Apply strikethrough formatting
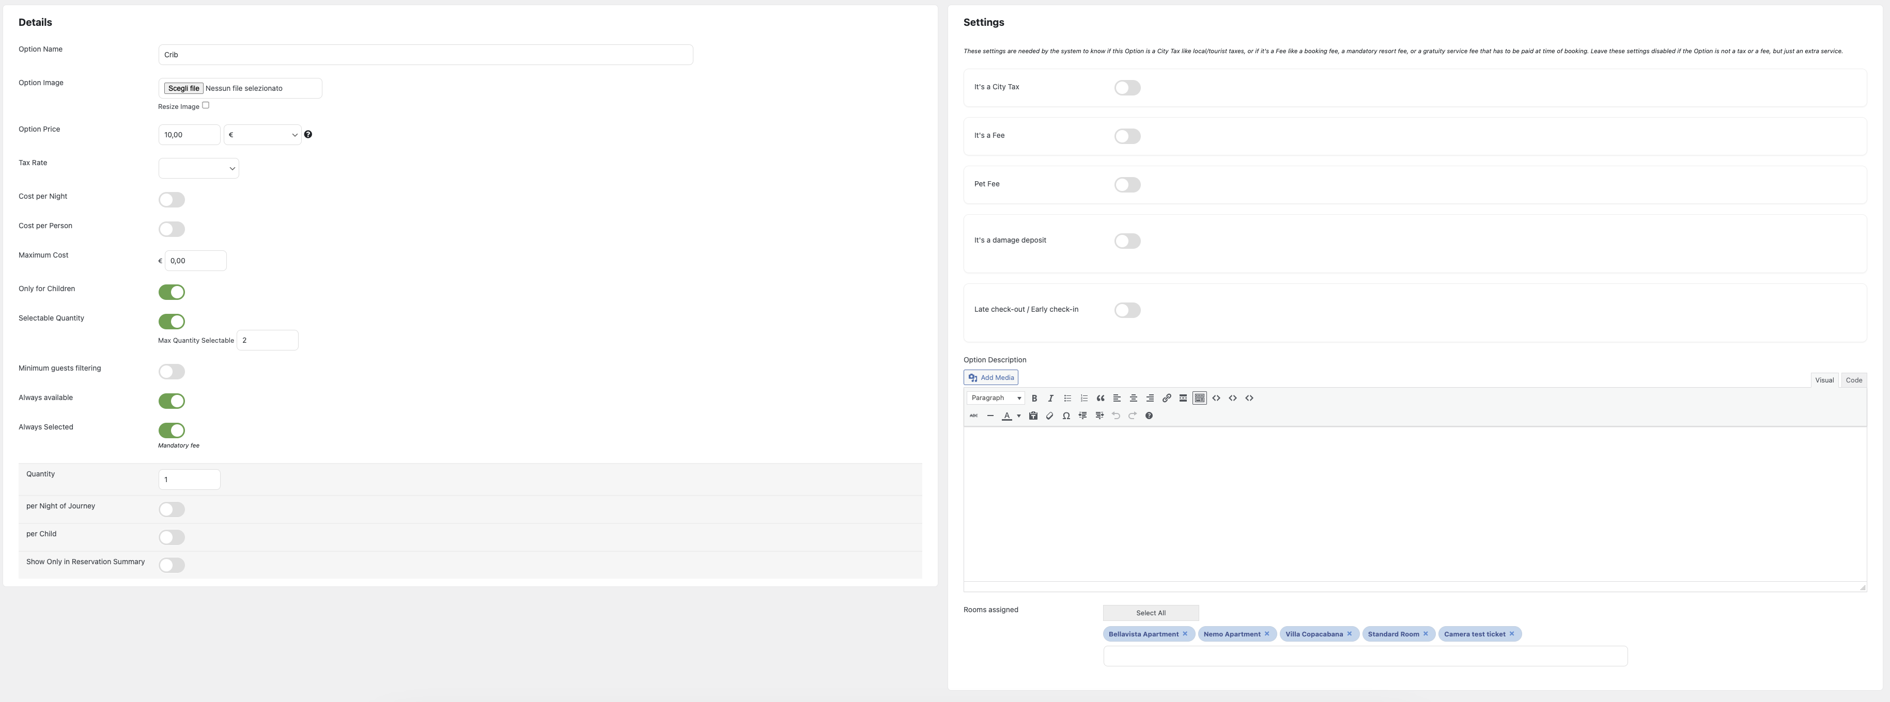Viewport: 1890px width, 702px height. coord(973,416)
